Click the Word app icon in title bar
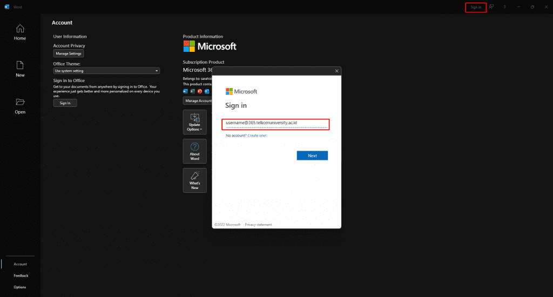553x297 pixels. tap(6, 7)
